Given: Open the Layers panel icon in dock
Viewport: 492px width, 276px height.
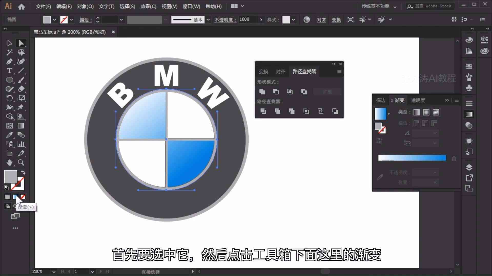Looking at the screenshot, I should pyautogui.click(x=469, y=167).
